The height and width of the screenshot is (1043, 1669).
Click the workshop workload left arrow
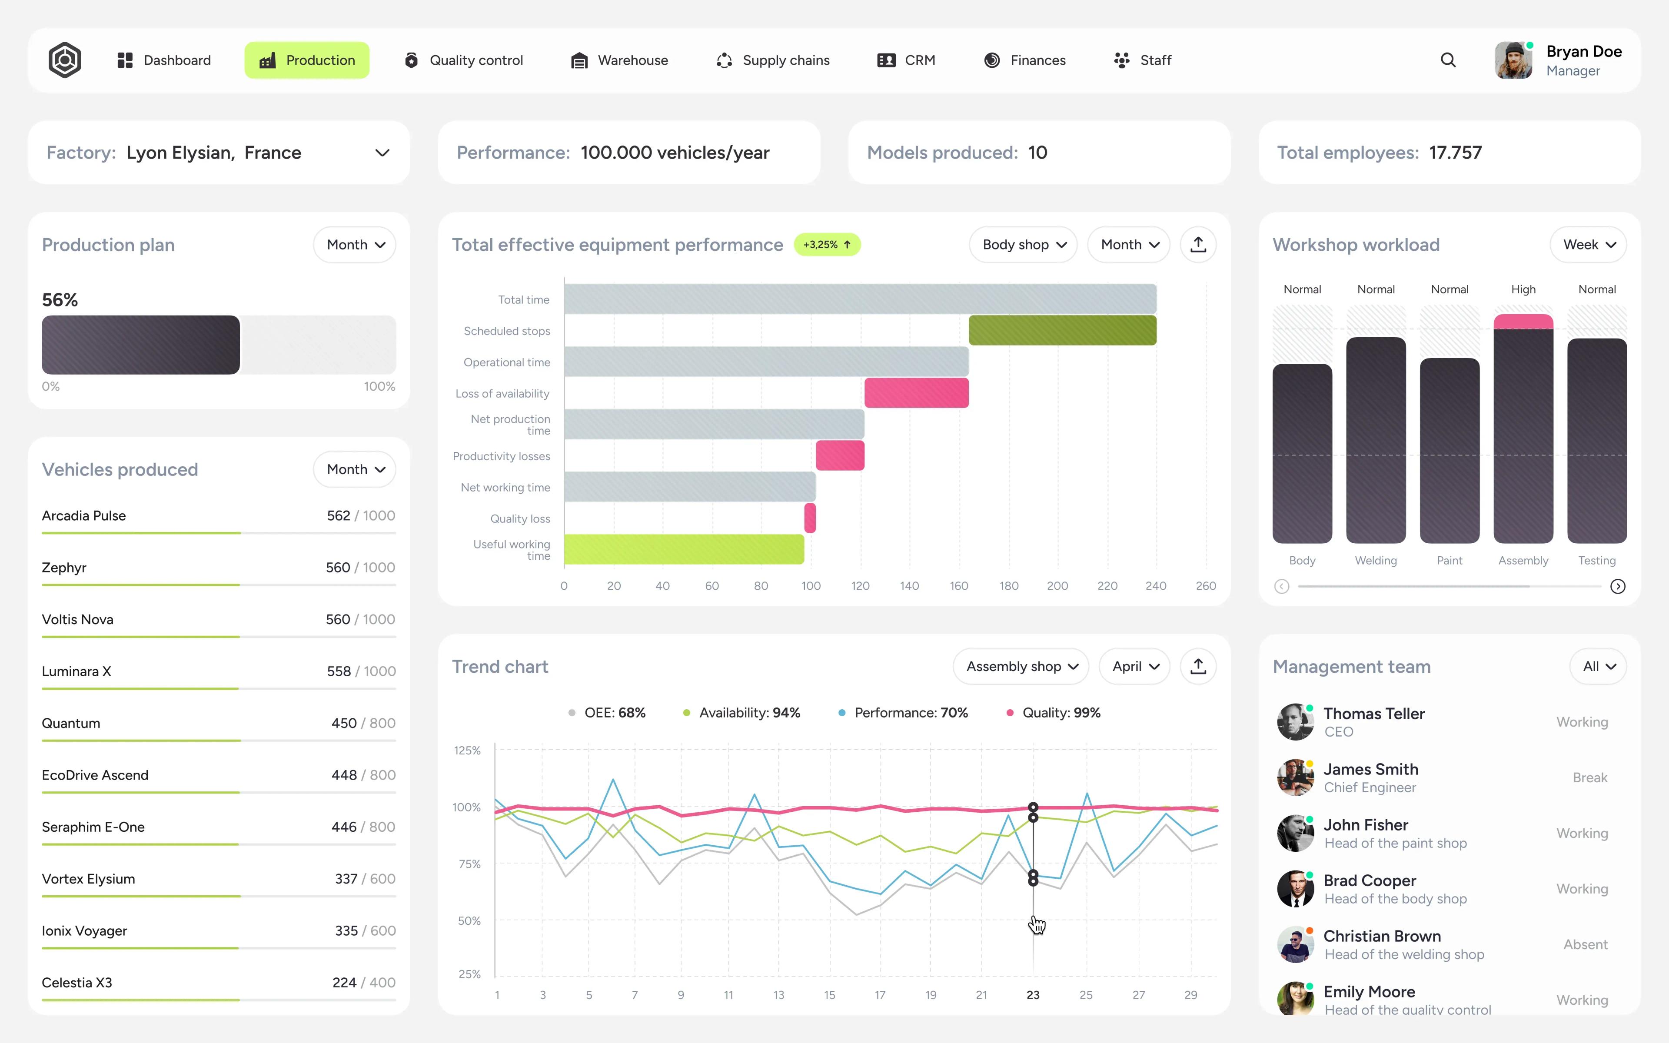(x=1281, y=586)
